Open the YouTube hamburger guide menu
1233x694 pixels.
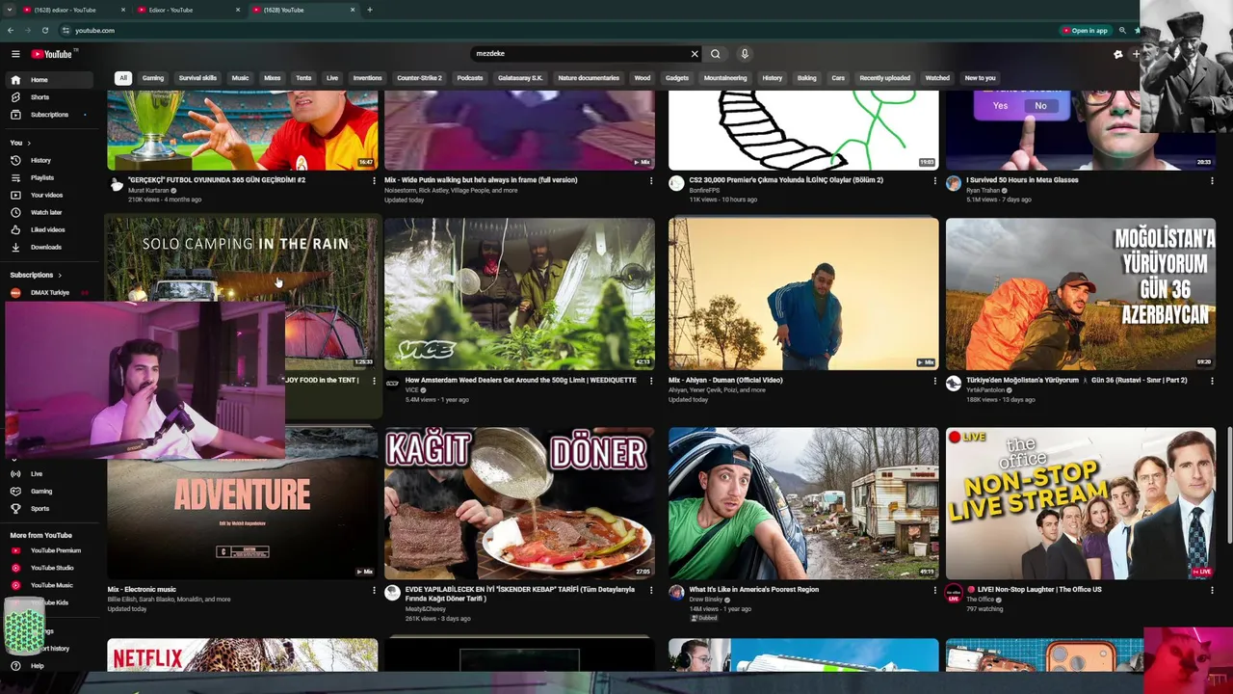[x=15, y=54]
